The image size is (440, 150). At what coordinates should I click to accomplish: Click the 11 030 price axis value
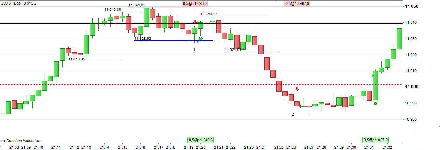(411, 39)
